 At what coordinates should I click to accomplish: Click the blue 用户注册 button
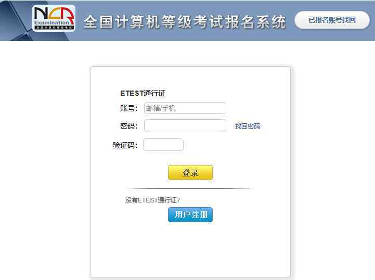[190, 214]
